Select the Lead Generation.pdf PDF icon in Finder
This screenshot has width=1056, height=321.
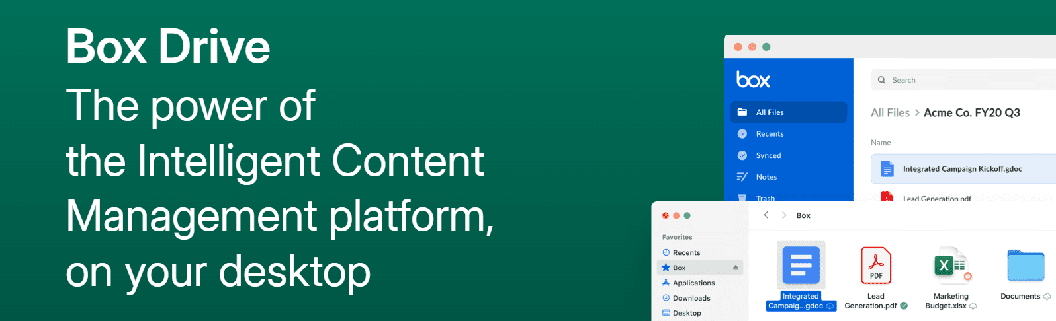click(876, 266)
